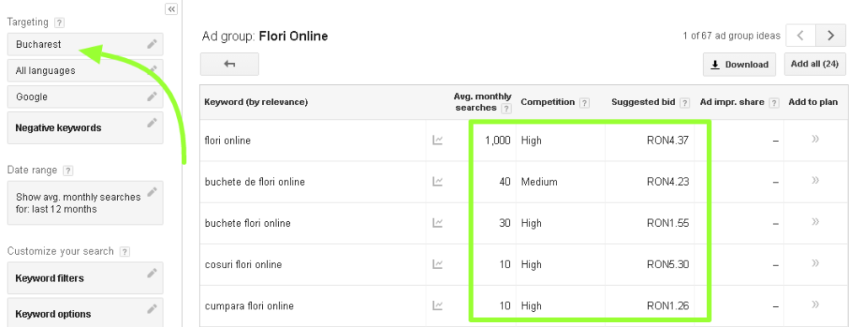Click the back arrow button
Screen dimensions: 863x327
[229, 64]
